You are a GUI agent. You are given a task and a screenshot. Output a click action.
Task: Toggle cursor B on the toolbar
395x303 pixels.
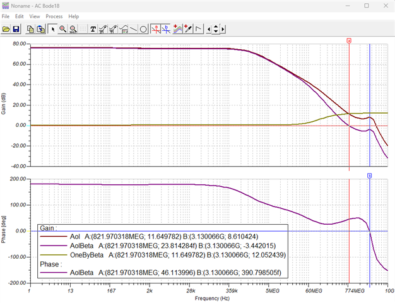pyautogui.click(x=166, y=29)
